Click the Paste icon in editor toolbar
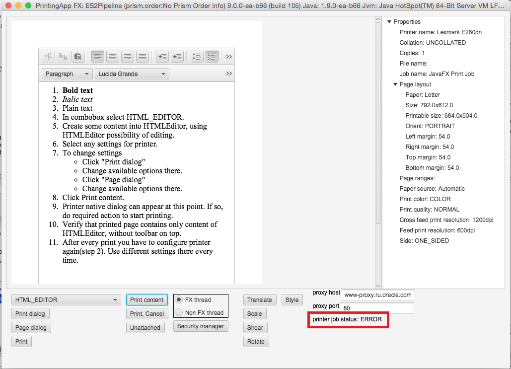Image resolution: width=511 pixels, height=369 pixels. tap(77, 57)
